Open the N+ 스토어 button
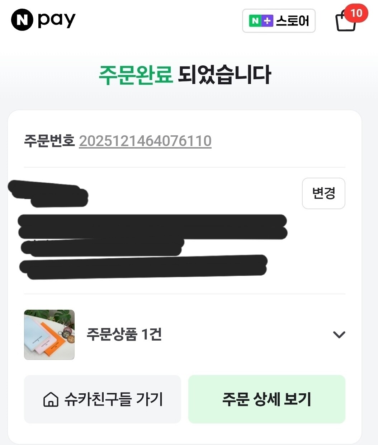378x445 pixels. pos(279,21)
